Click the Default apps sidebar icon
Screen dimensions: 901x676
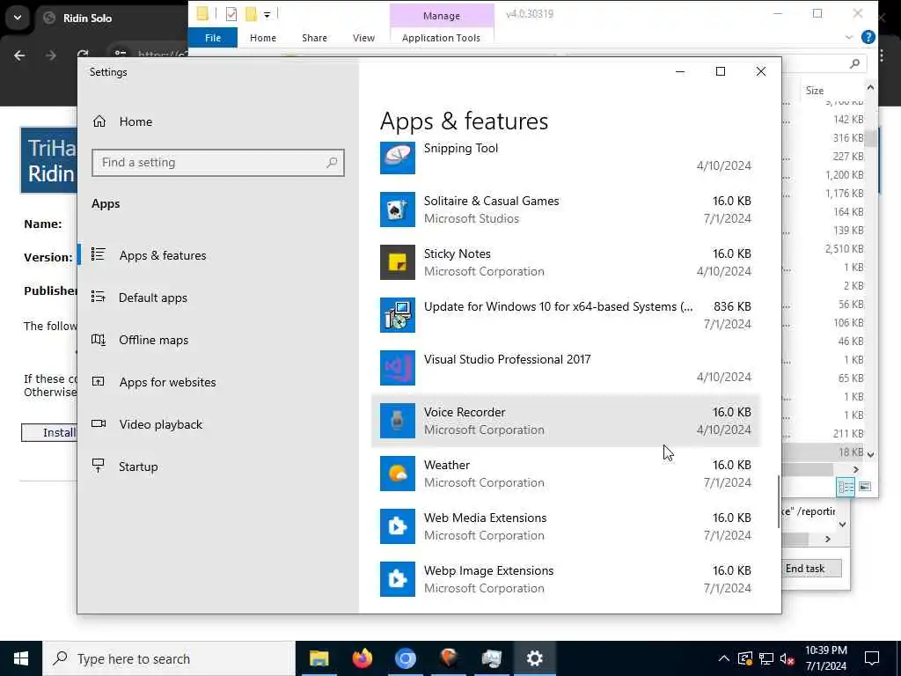coord(99,297)
